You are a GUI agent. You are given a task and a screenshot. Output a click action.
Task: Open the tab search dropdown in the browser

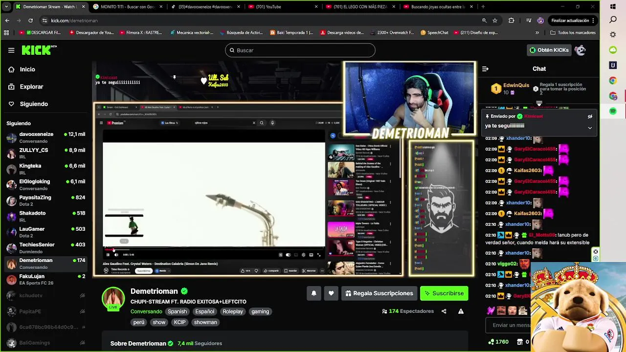point(6,7)
